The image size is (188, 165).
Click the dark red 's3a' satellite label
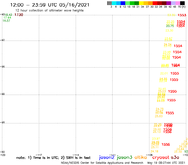175,157
